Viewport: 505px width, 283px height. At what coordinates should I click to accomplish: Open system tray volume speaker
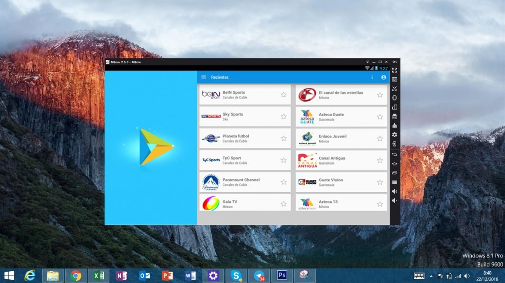pos(467,276)
